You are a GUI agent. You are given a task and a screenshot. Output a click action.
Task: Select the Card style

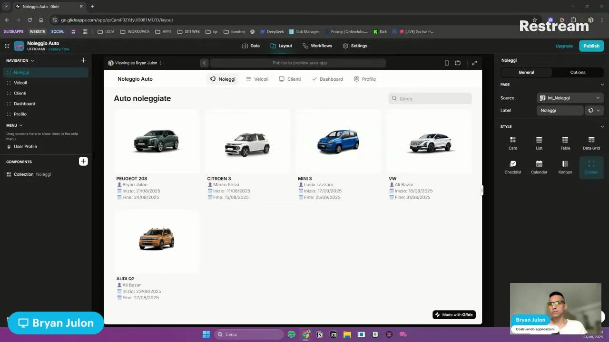coord(513,143)
